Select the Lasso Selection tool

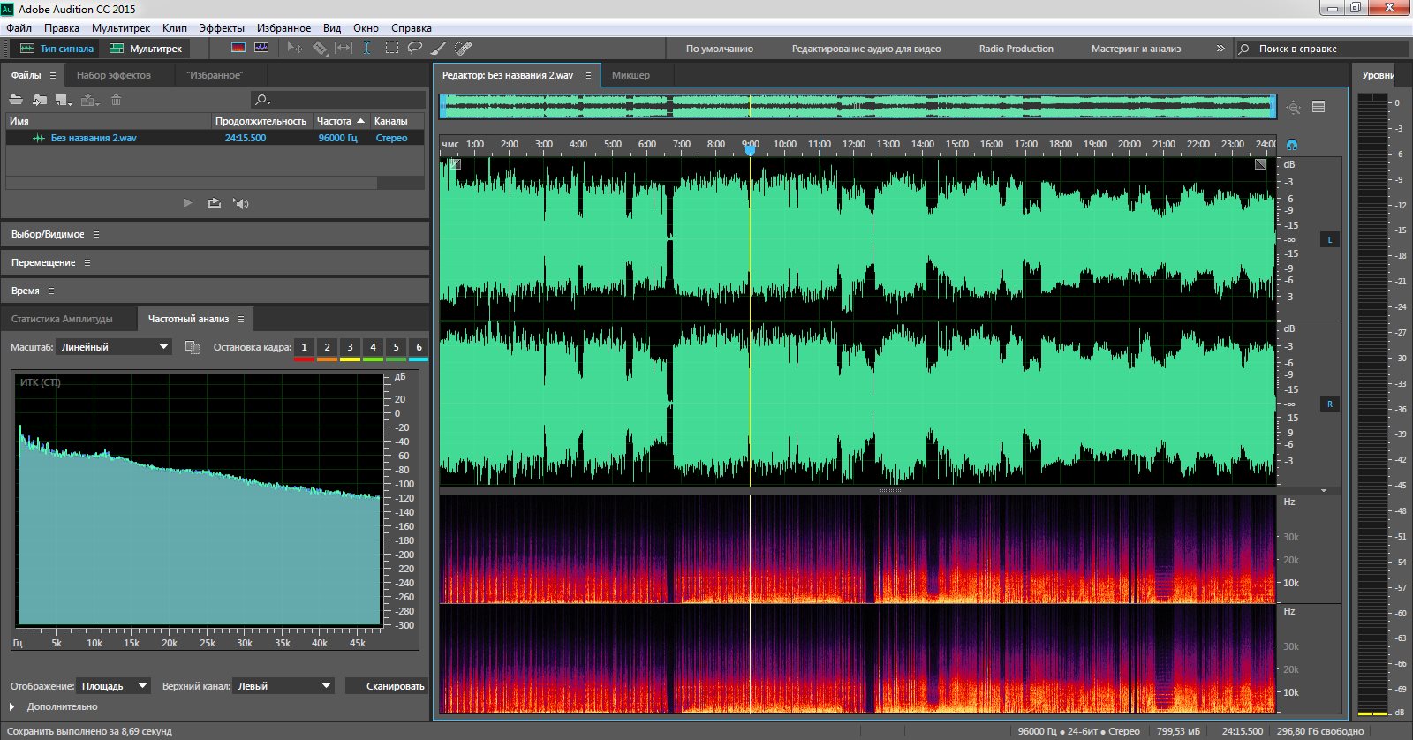point(414,49)
